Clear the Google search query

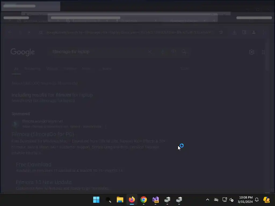(150, 52)
